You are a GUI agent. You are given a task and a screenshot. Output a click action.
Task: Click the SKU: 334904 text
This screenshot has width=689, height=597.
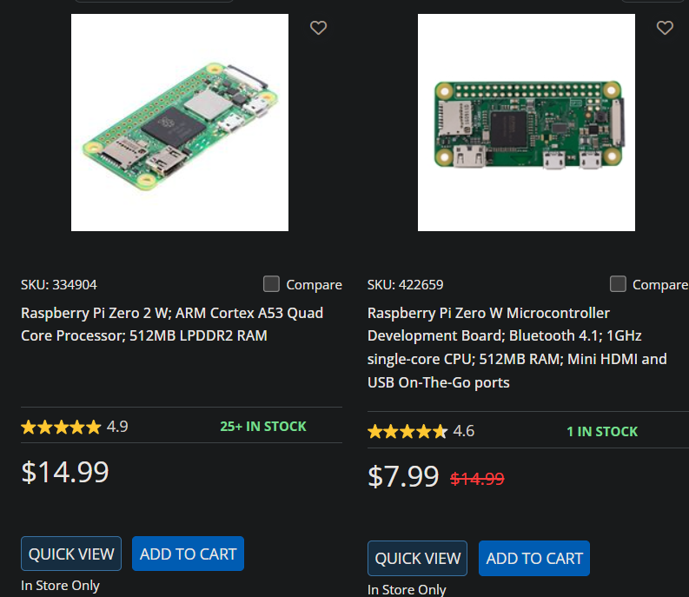59,284
